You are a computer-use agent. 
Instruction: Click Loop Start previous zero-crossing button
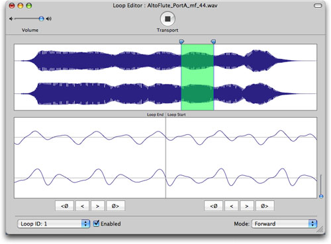point(213,206)
